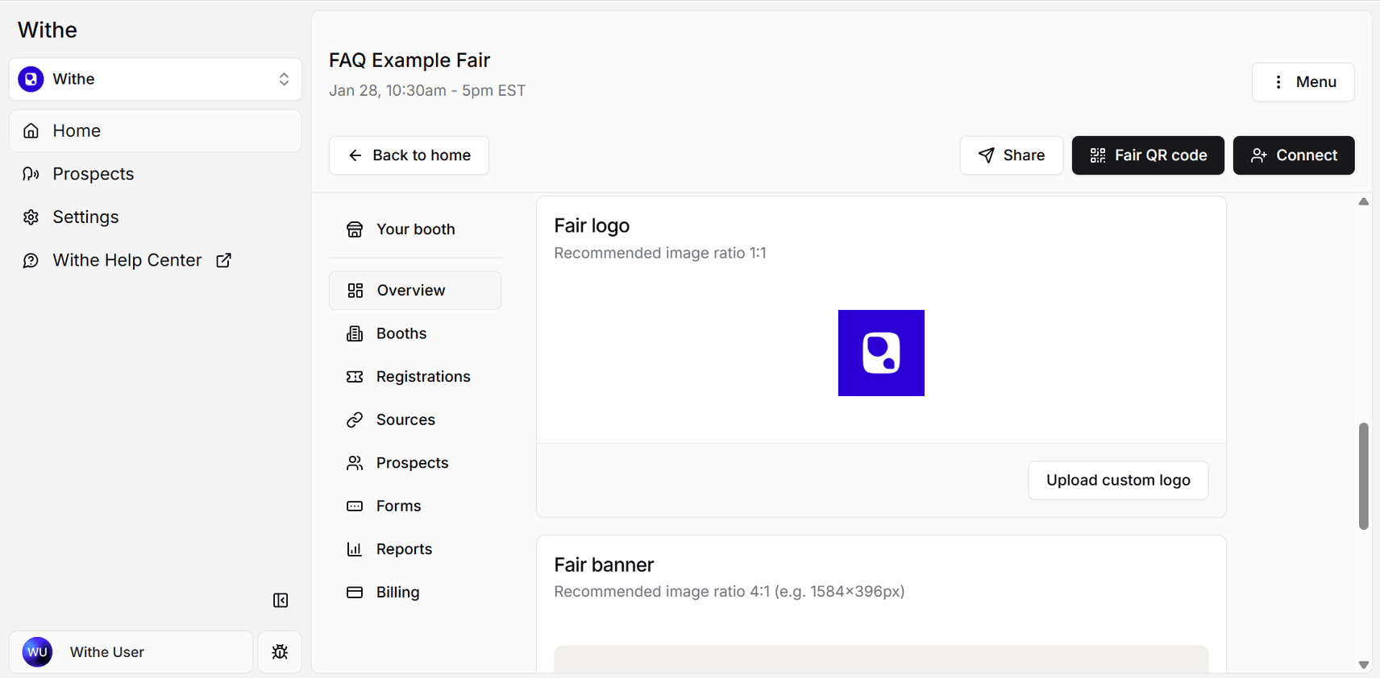Select the Overview tab

click(x=415, y=291)
